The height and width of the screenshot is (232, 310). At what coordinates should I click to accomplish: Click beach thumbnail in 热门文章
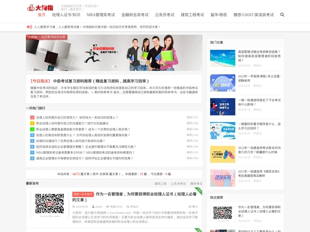point(223,58)
